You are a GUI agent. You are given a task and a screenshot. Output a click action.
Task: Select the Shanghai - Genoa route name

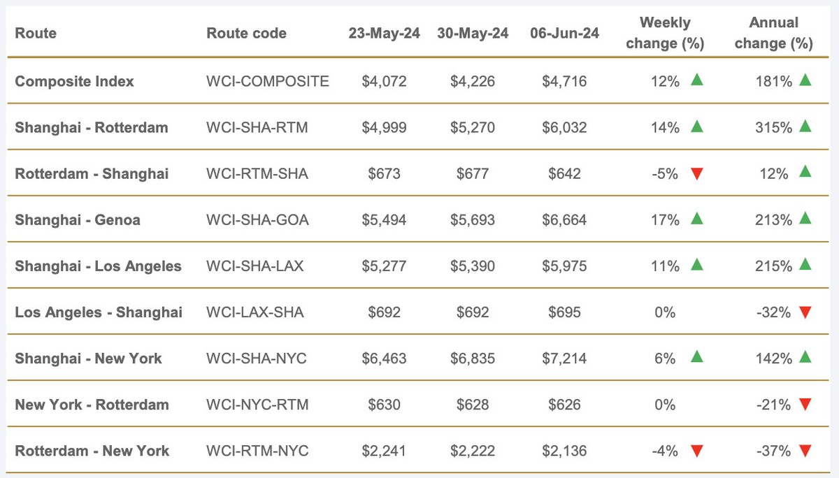pyautogui.click(x=78, y=220)
